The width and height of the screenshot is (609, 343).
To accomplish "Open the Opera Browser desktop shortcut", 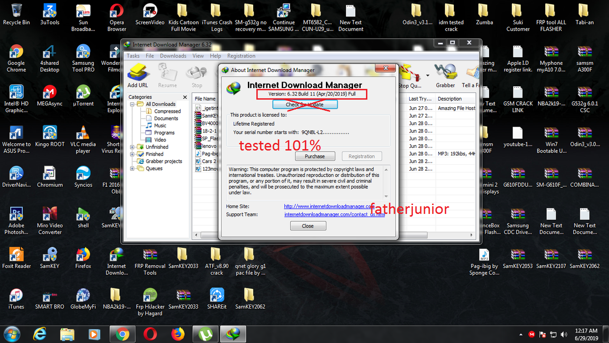I will click(x=117, y=18).
